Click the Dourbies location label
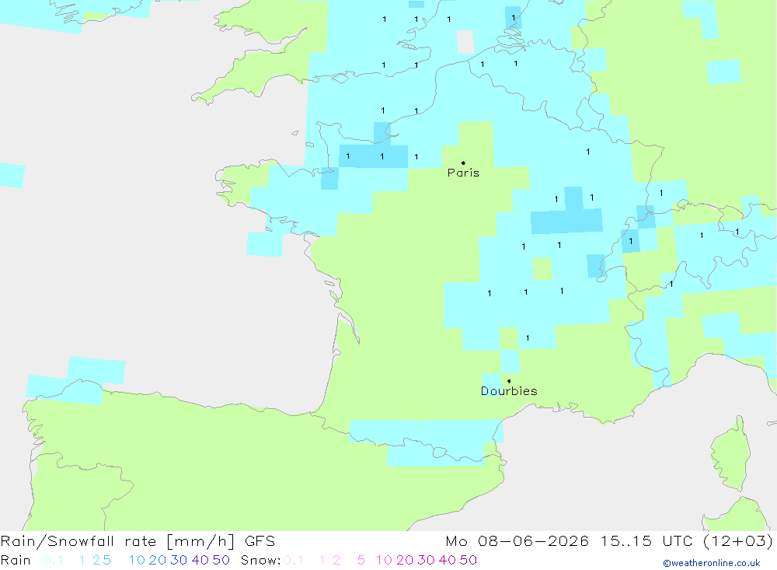777x570 pixels. [x=509, y=391]
